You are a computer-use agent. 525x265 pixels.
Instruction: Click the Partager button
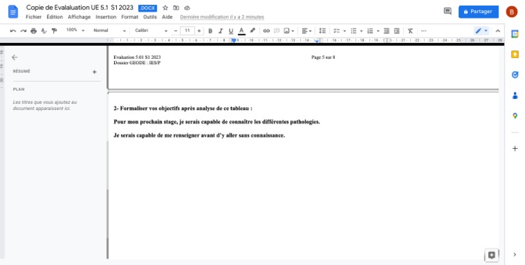tap(479, 12)
